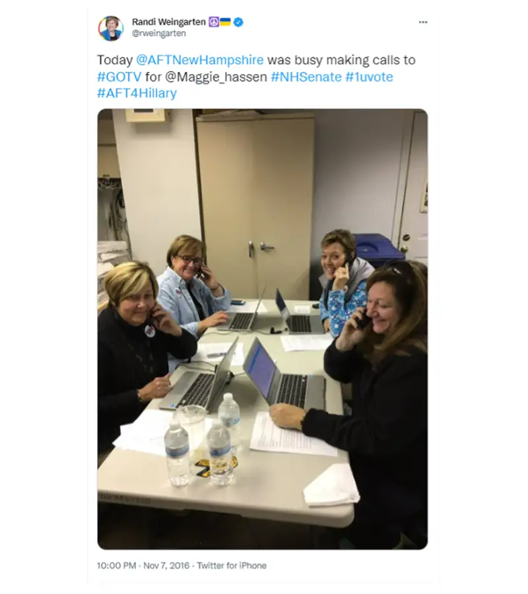Open the #GOTV hashtag
Viewport: 528px width, 594px height.
119,77
